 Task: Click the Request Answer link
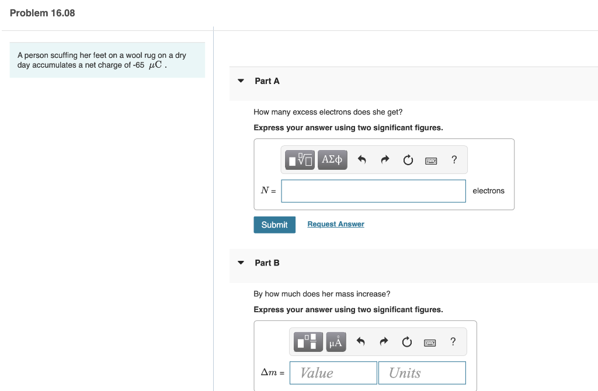(x=336, y=224)
